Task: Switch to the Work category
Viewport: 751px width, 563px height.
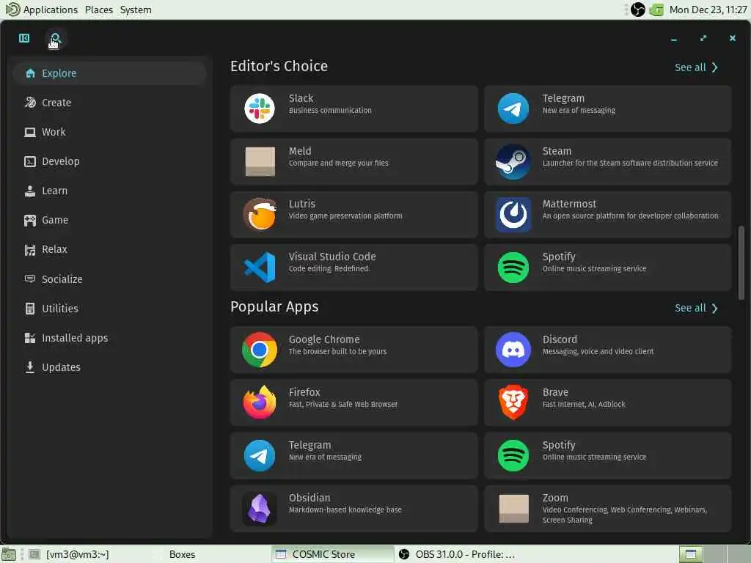Action: tap(110, 132)
